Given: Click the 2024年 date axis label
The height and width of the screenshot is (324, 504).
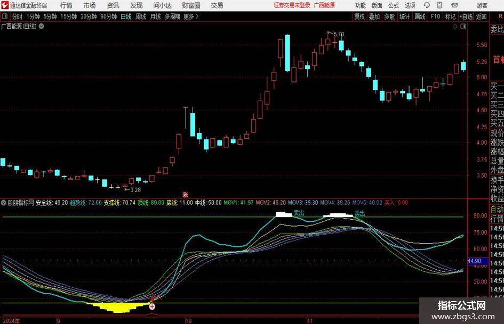Looking at the screenshot, I should tap(11, 321).
